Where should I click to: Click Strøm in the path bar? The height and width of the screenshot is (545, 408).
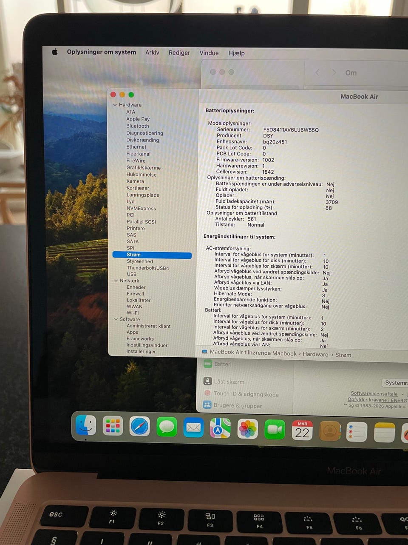343,355
